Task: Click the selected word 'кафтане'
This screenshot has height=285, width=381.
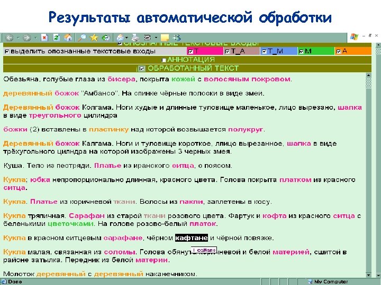Action: coord(192,237)
